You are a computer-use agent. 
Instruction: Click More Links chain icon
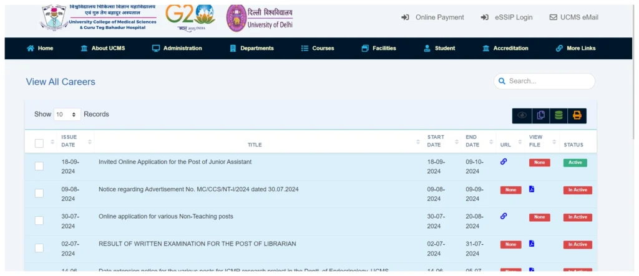[x=559, y=48]
